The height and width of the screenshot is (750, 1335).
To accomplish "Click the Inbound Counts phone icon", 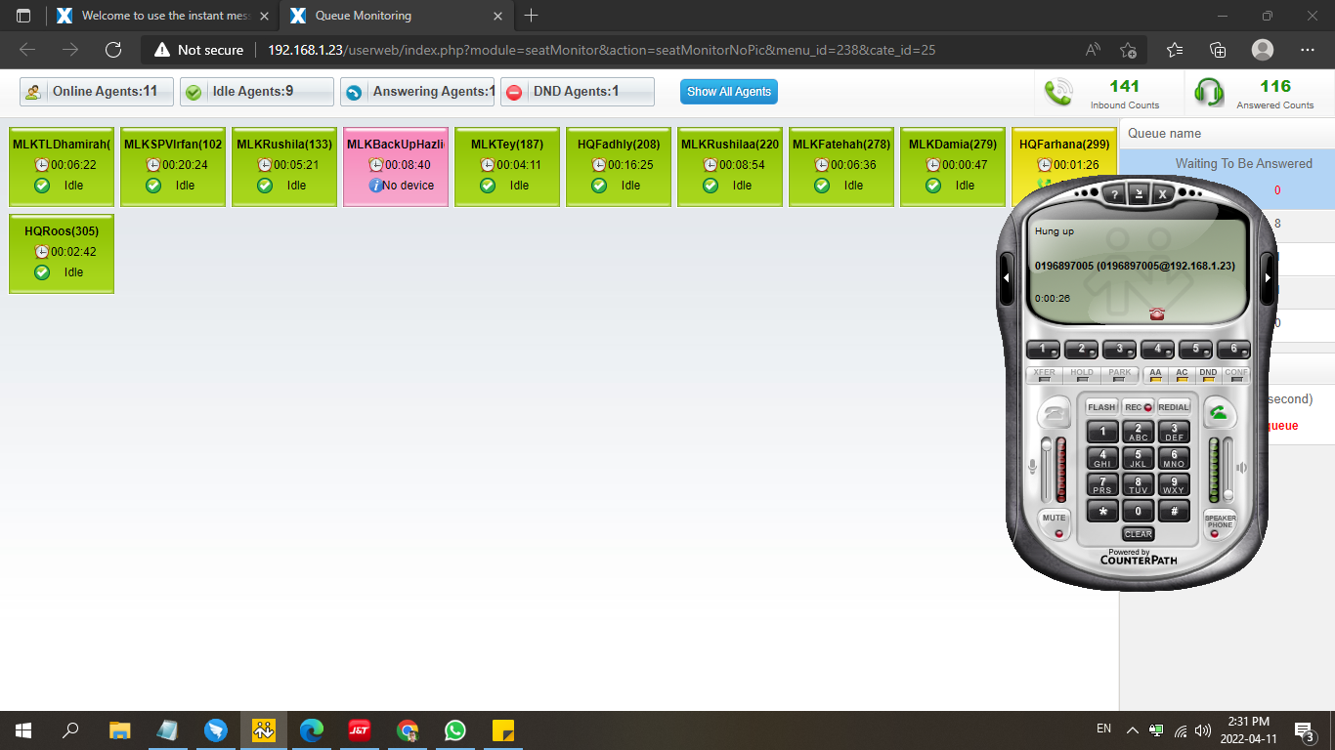I will tap(1057, 93).
